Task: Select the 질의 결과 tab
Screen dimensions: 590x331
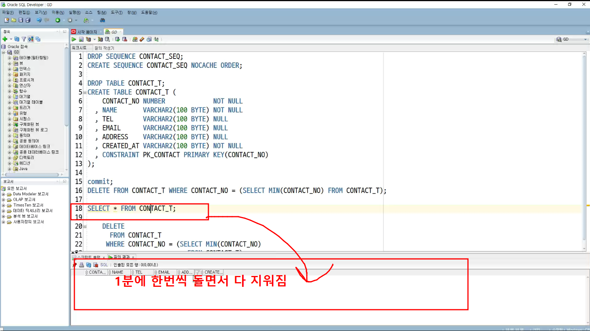Action: tap(121, 257)
